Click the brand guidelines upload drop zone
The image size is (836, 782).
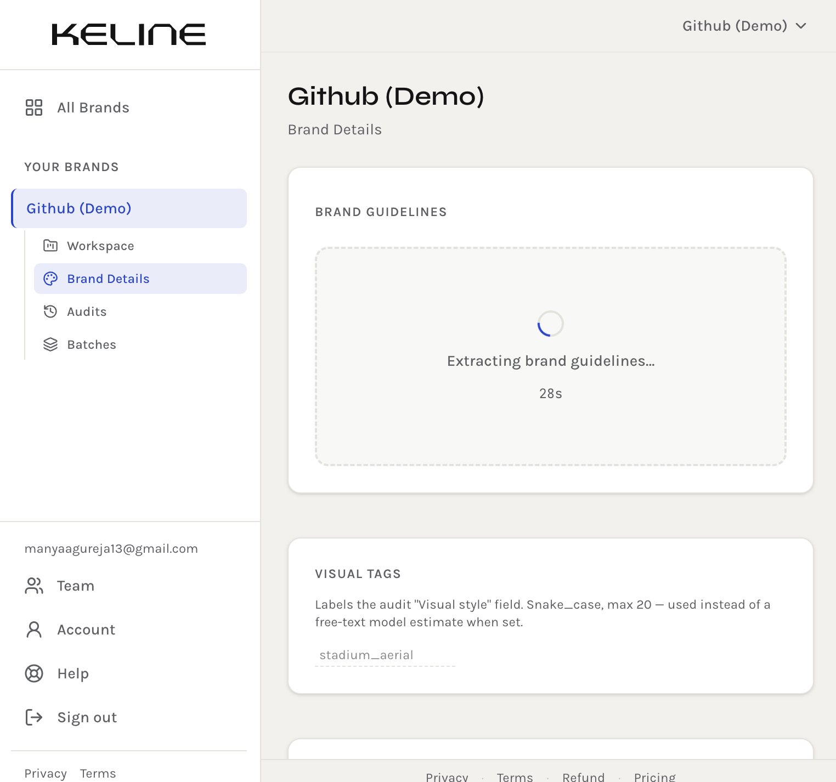(551, 356)
